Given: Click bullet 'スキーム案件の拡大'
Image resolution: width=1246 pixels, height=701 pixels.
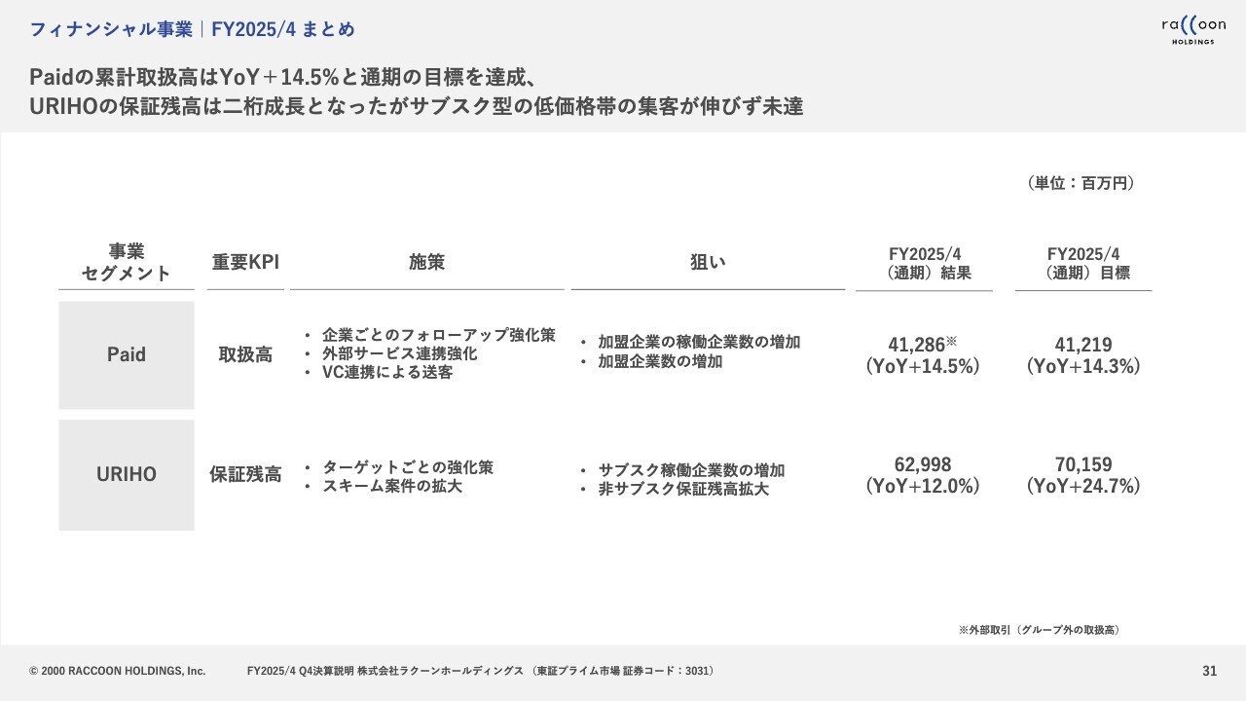Looking at the screenshot, I should (391, 486).
